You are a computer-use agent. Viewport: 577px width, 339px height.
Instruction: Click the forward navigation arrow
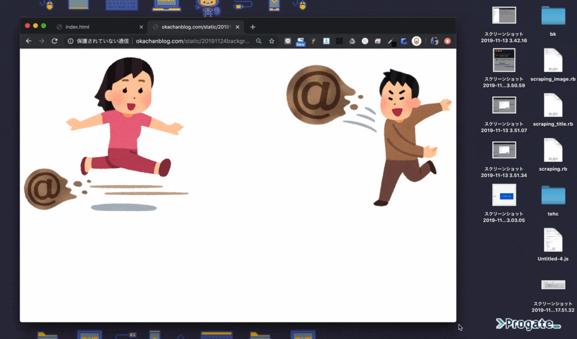(41, 41)
